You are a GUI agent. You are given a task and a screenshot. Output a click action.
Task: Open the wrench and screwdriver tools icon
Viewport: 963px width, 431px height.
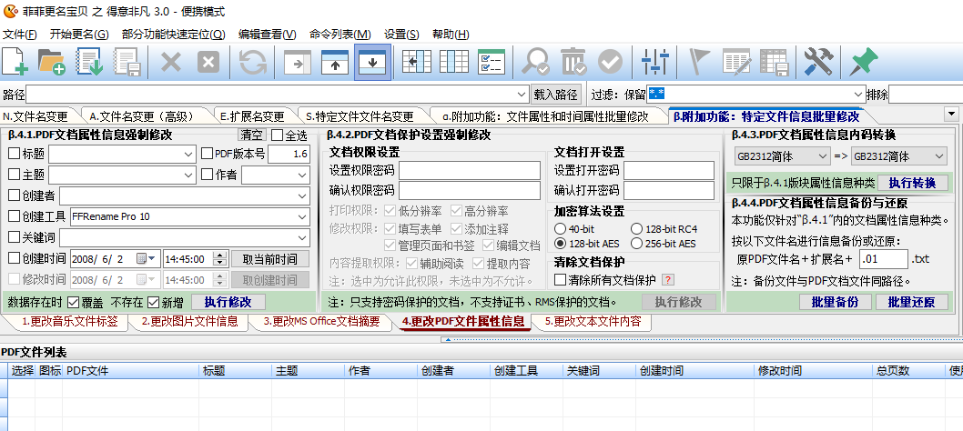[818, 62]
